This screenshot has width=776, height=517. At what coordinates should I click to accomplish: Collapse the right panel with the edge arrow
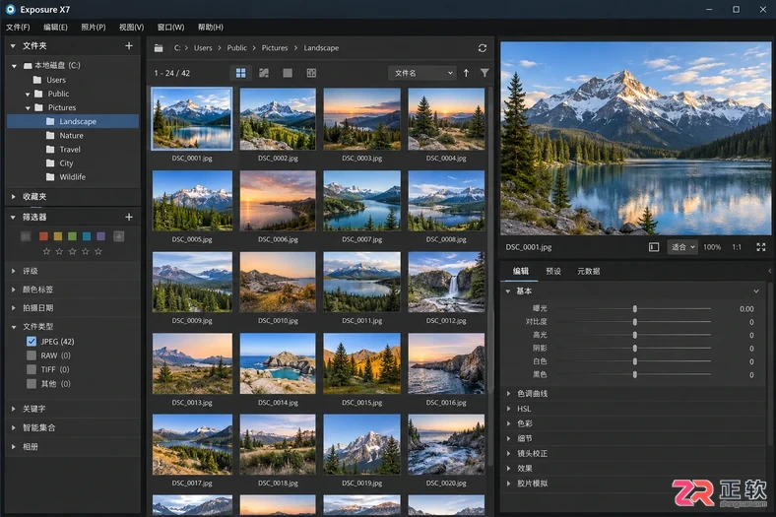(769, 271)
